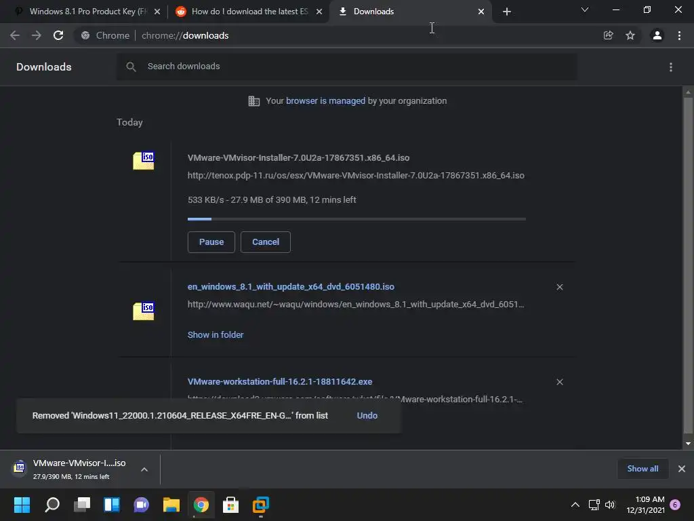Open File Explorer from taskbar

pos(171,505)
